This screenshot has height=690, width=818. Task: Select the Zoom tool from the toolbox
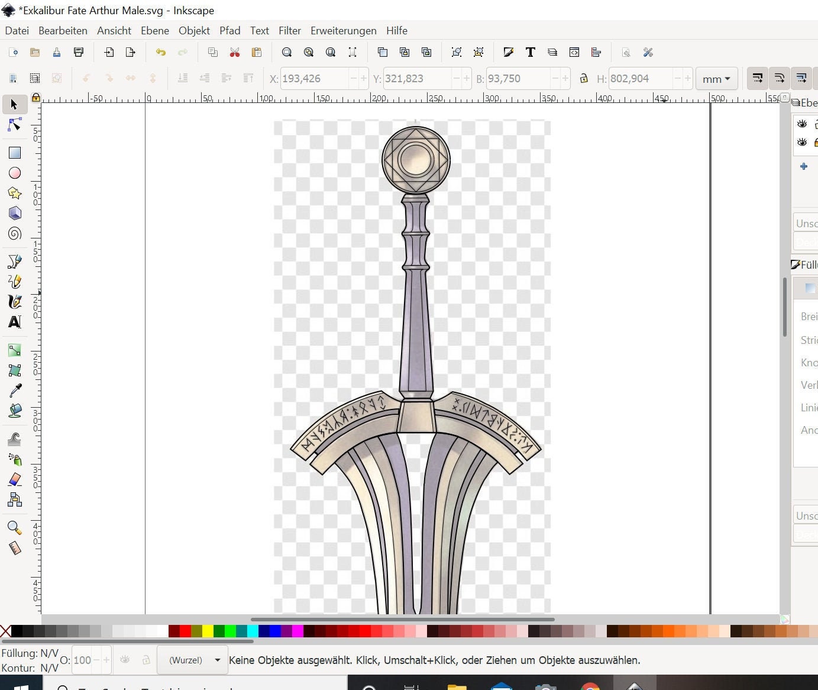[x=14, y=528]
